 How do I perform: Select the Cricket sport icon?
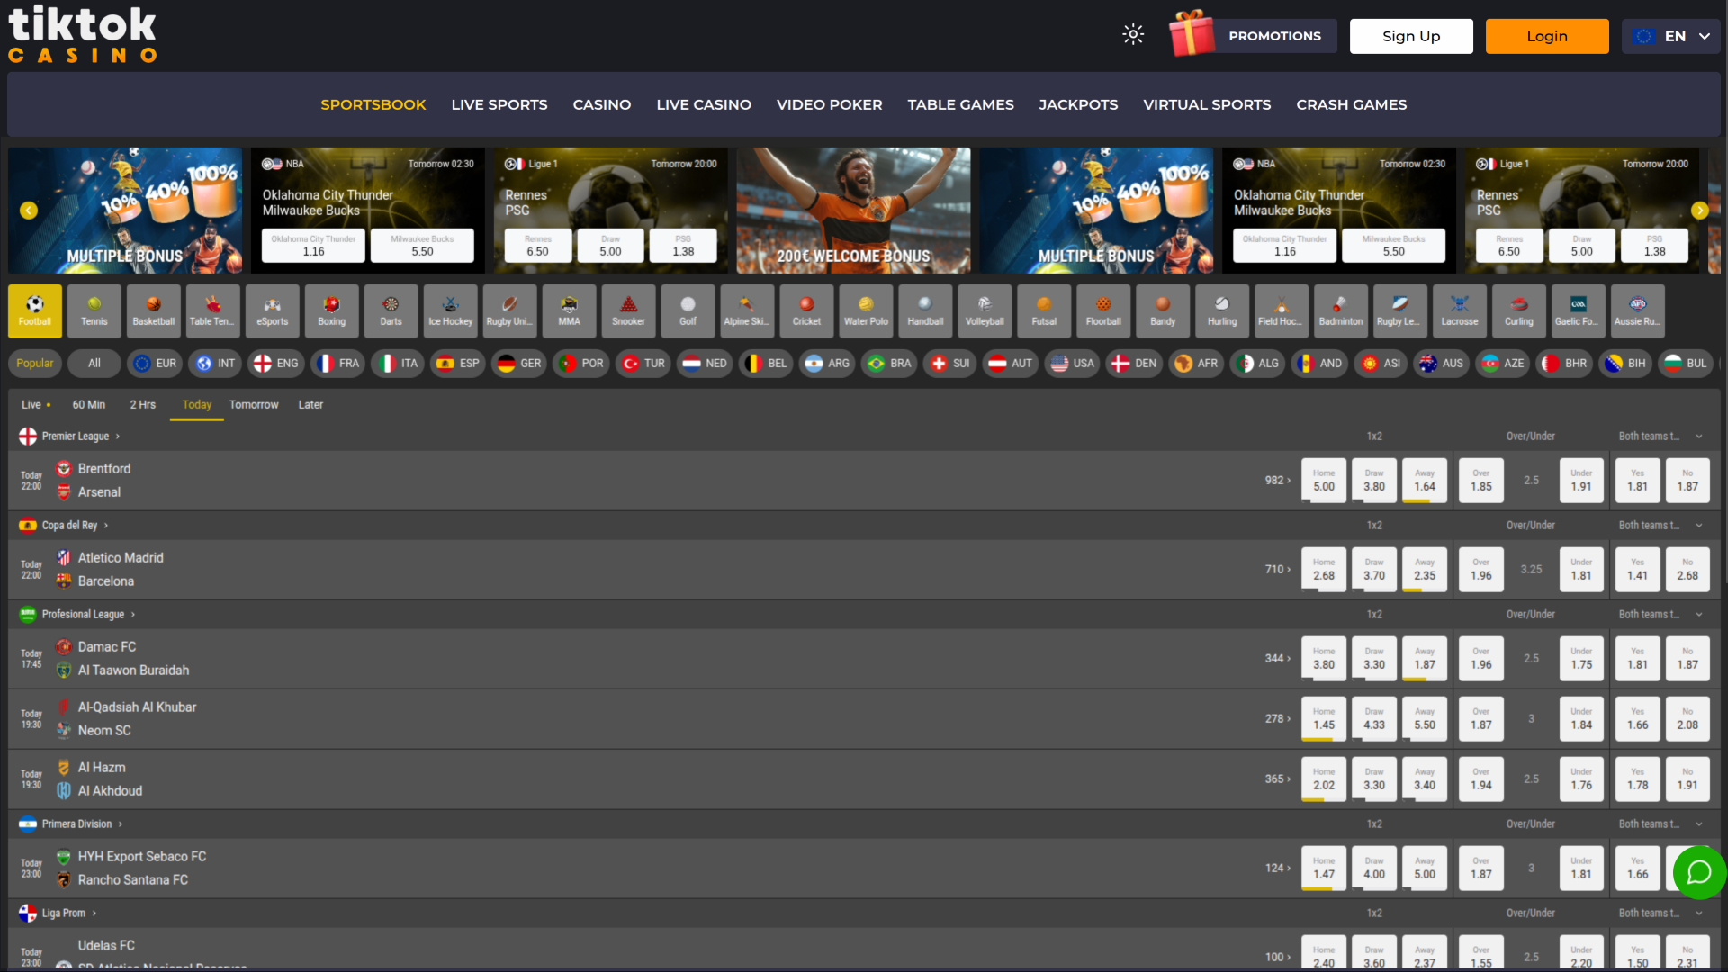click(x=806, y=310)
